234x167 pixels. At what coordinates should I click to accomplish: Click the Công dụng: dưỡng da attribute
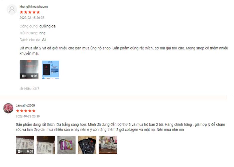tap(37, 26)
